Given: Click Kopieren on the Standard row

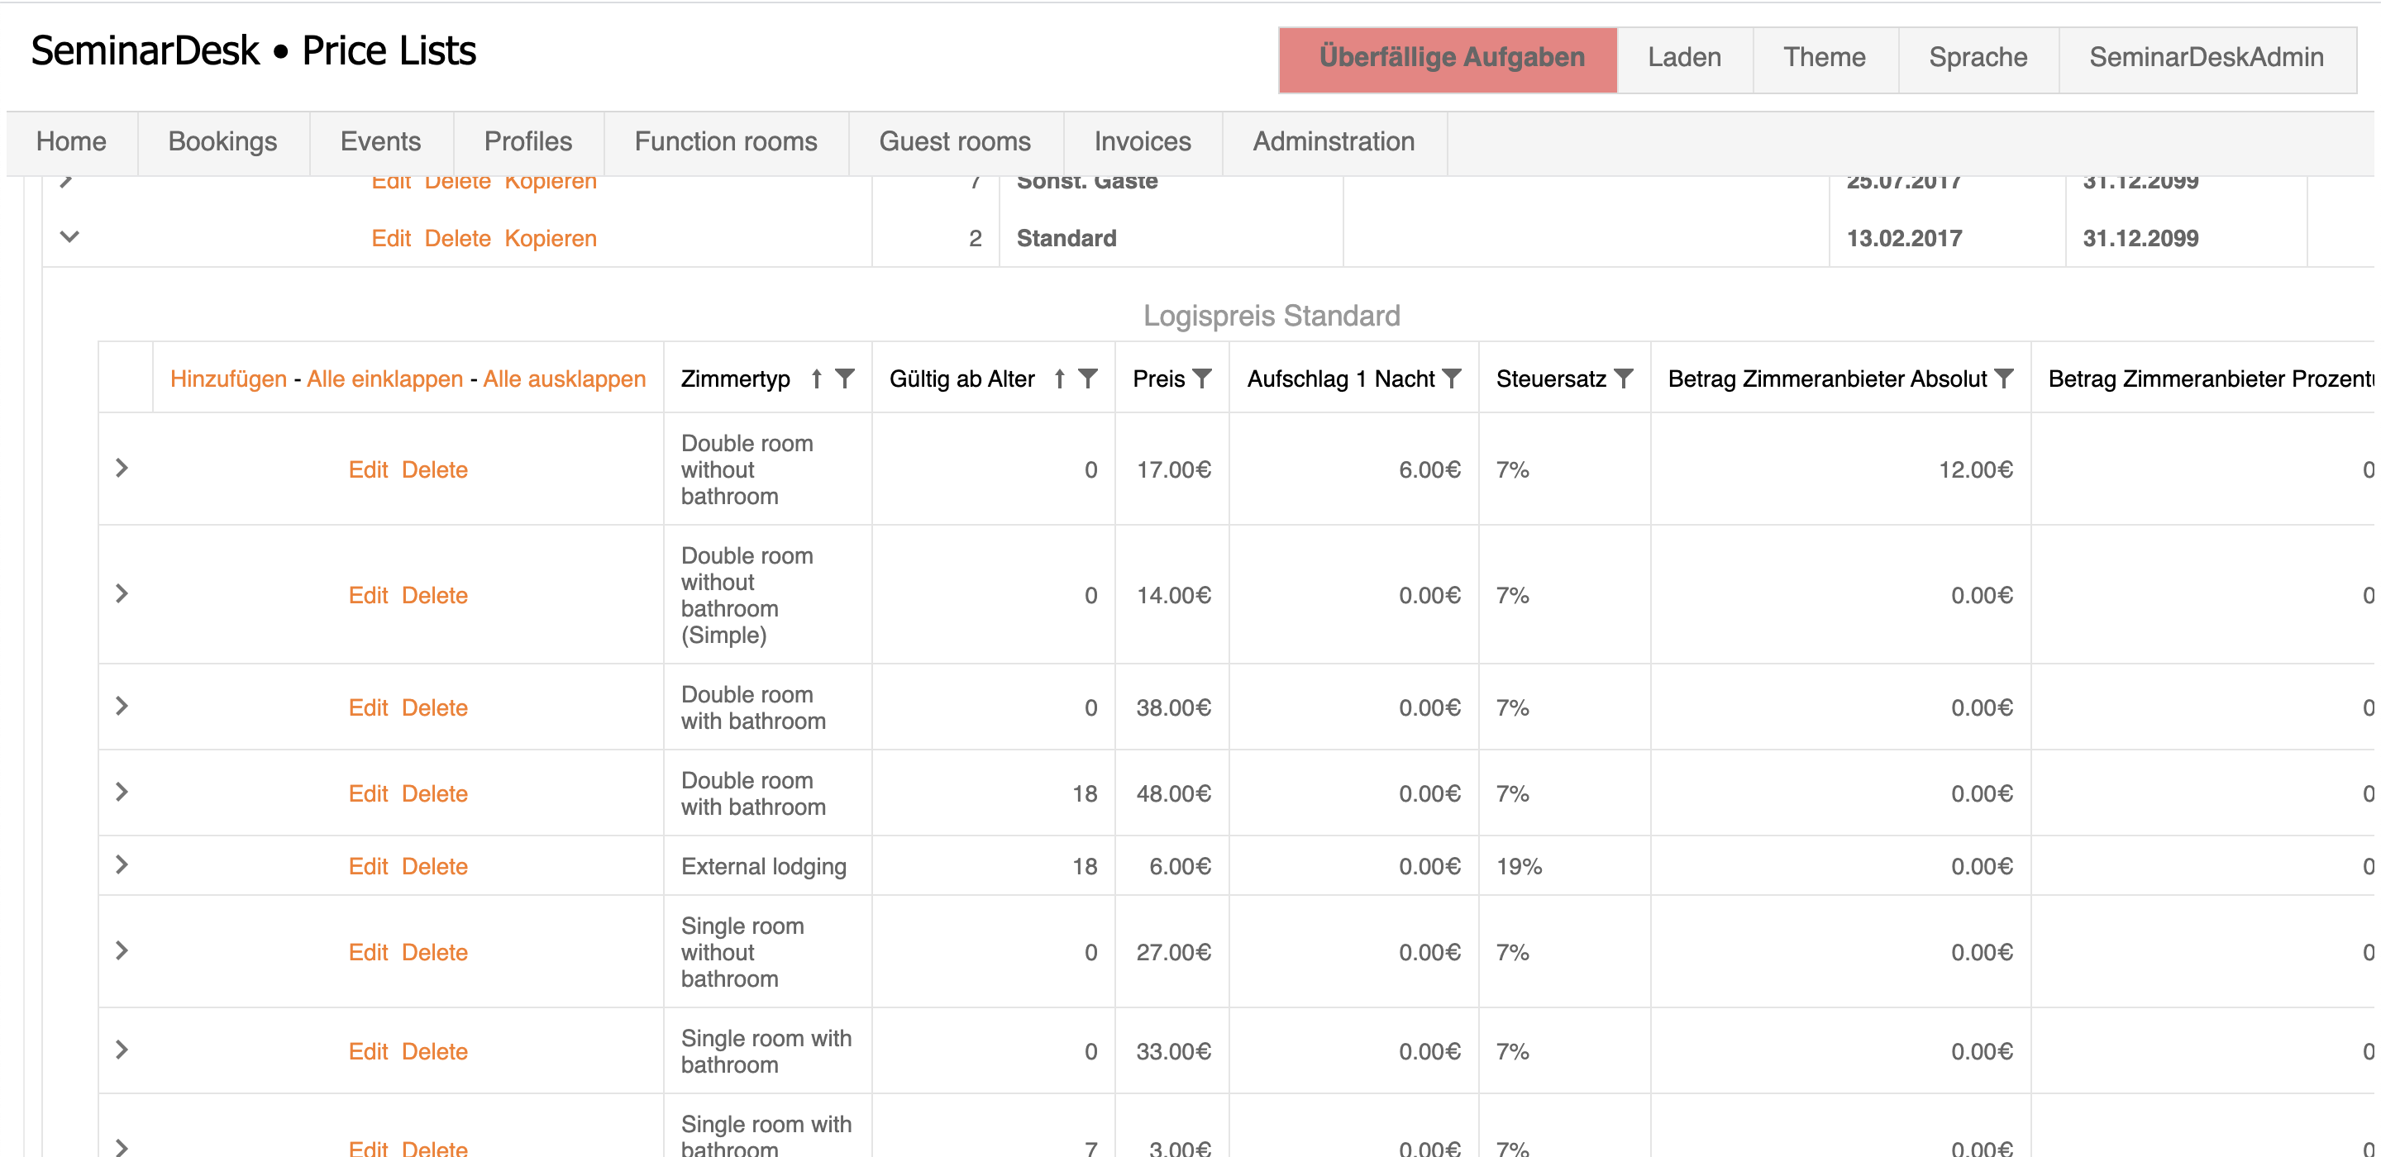Looking at the screenshot, I should [x=550, y=238].
